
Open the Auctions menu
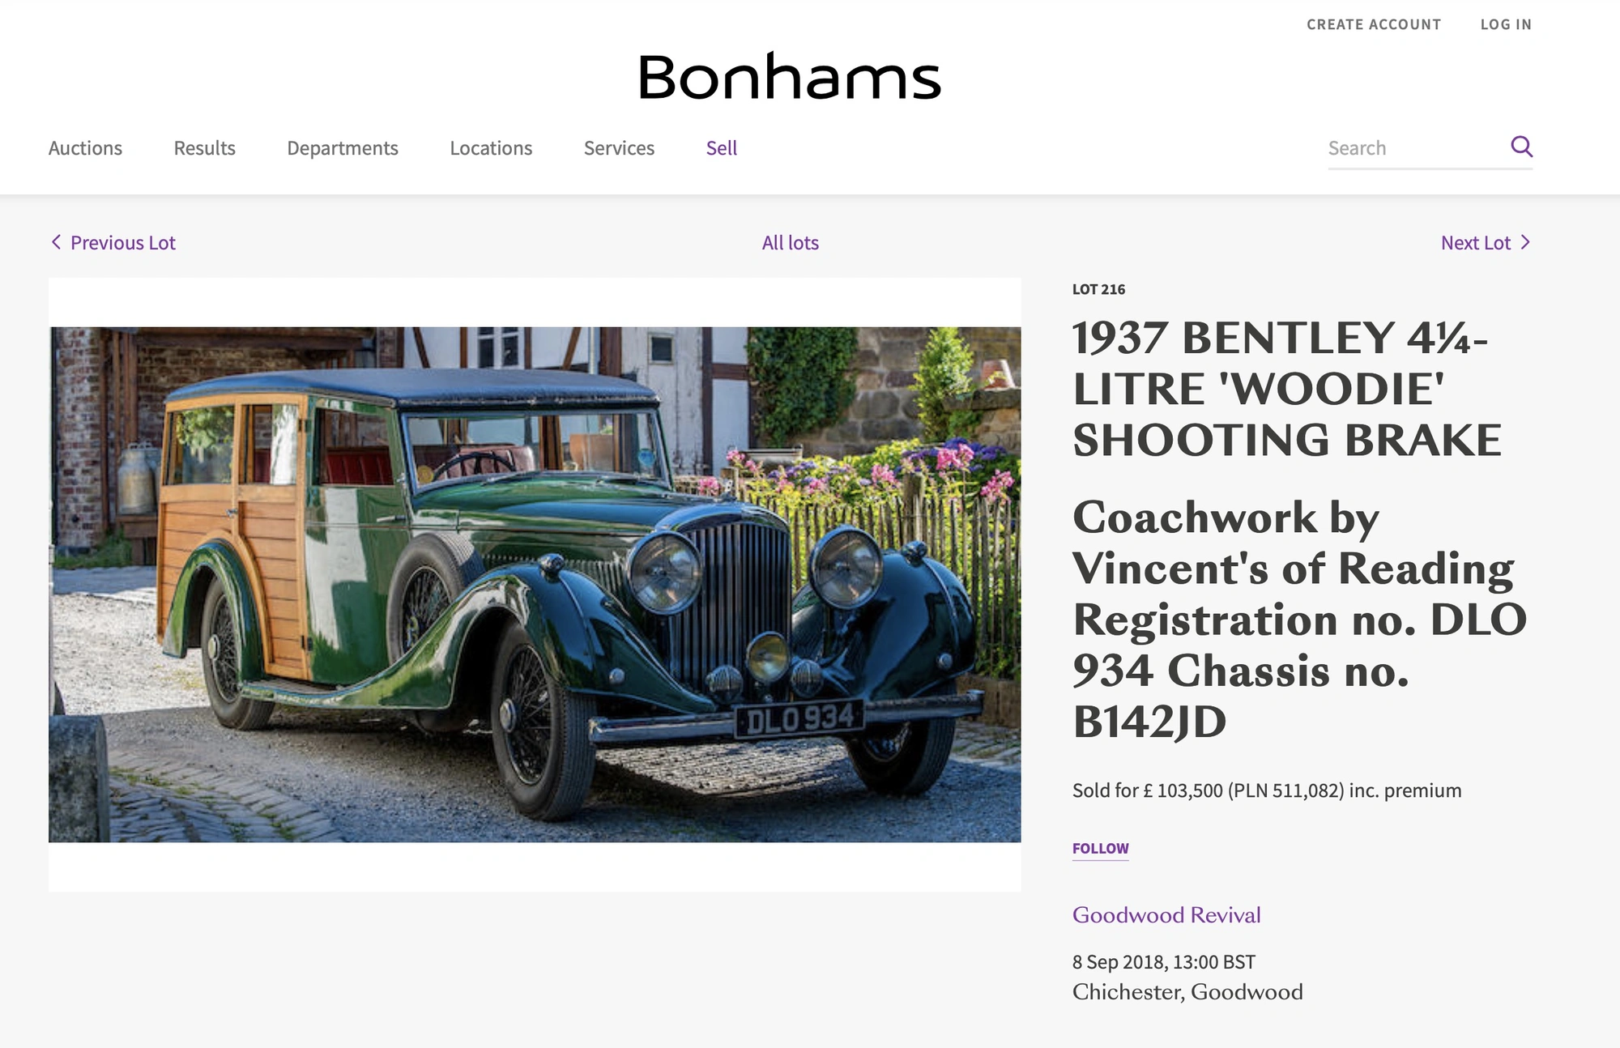point(85,148)
